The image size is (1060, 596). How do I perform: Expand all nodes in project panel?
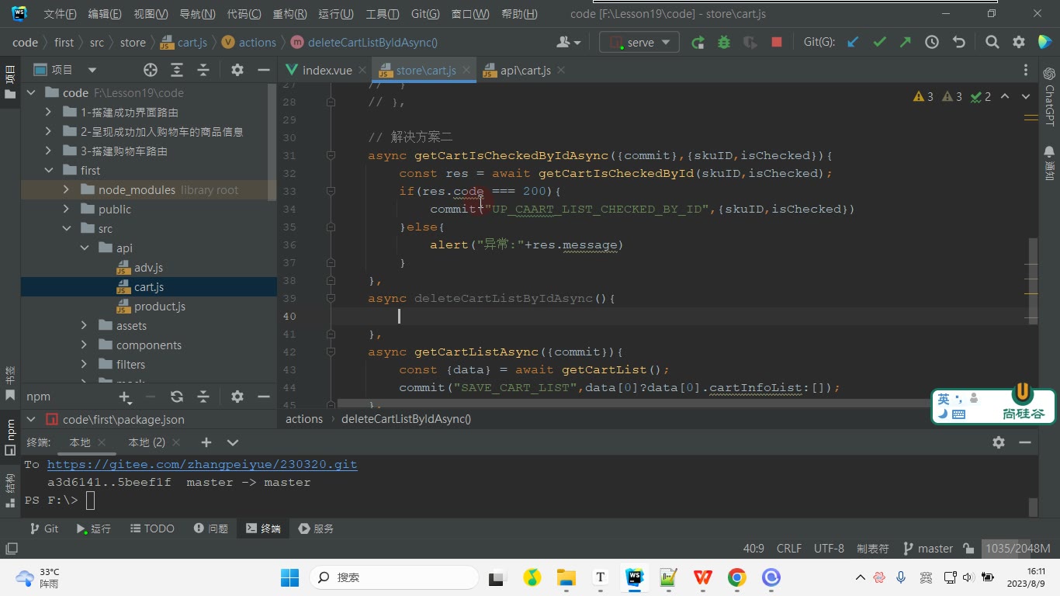177,70
